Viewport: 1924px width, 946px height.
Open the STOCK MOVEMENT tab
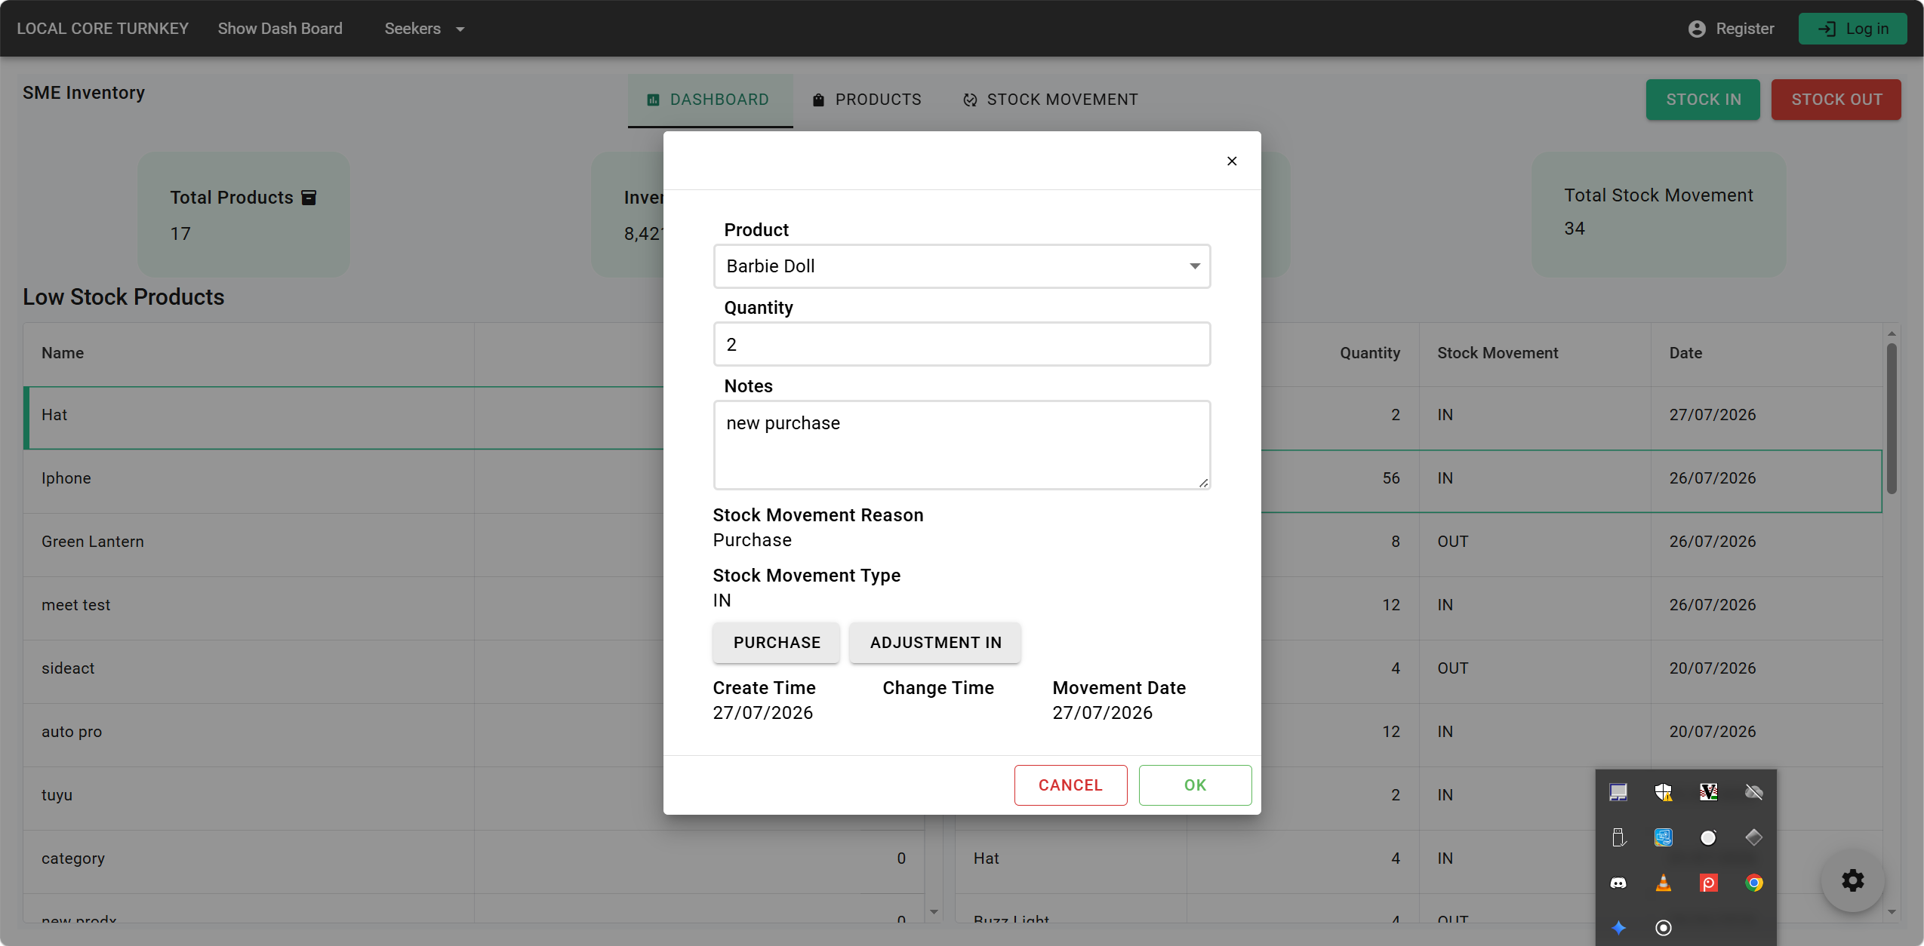point(1050,100)
